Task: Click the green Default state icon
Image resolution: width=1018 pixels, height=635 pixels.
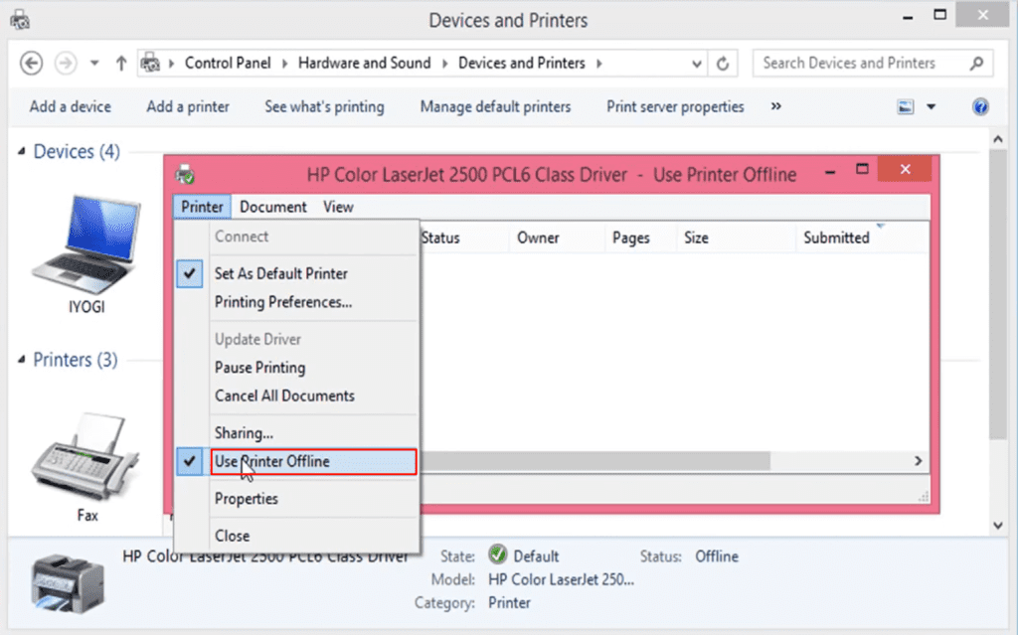Action: (497, 556)
